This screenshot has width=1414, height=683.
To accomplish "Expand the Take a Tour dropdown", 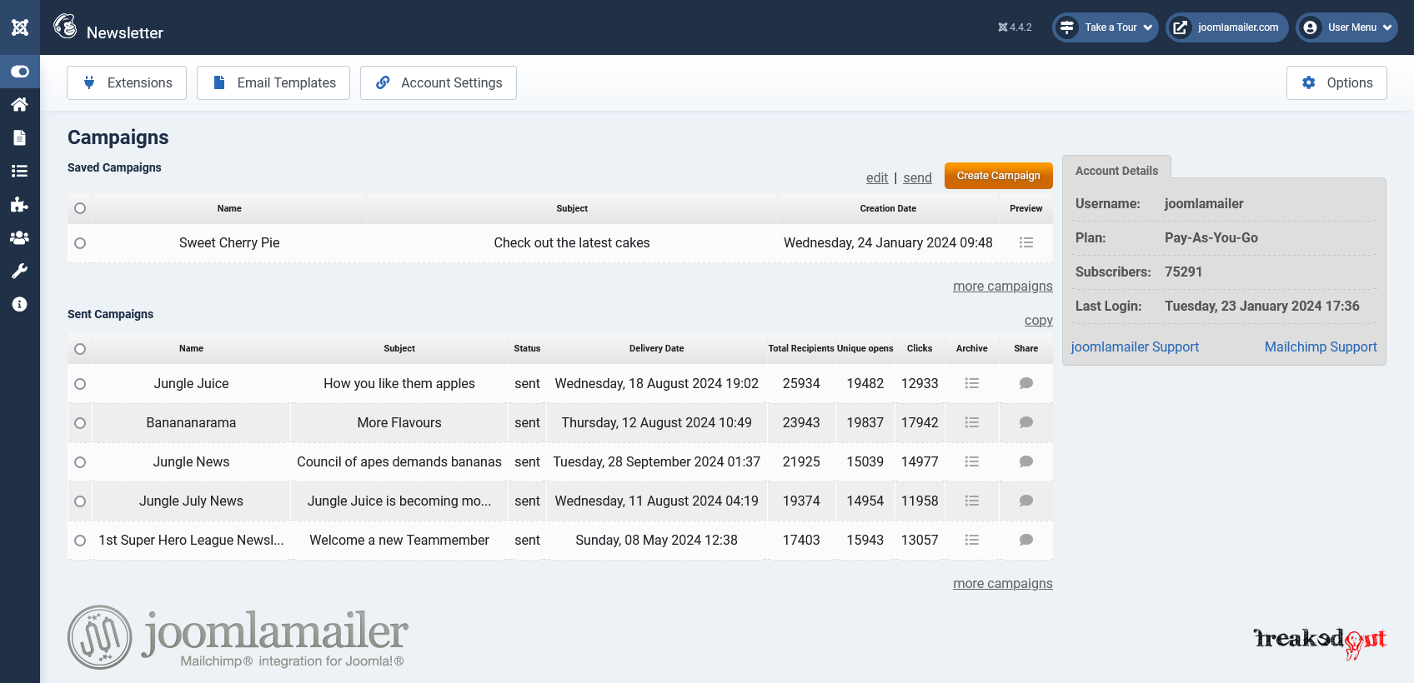I will coord(1105,27).
